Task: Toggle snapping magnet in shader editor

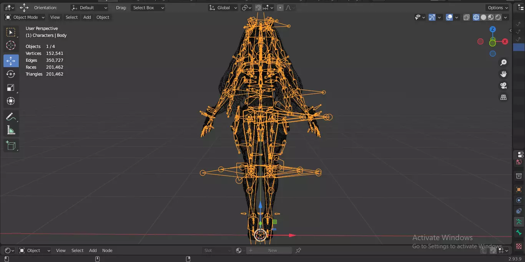Action: pyautogui.click(x=492, y=250)
